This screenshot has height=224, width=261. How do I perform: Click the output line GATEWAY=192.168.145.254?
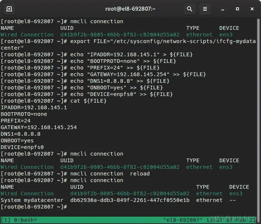39,127
